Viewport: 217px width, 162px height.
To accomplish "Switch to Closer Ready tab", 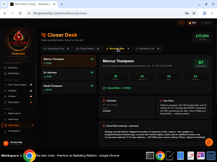I will point(88,49).
